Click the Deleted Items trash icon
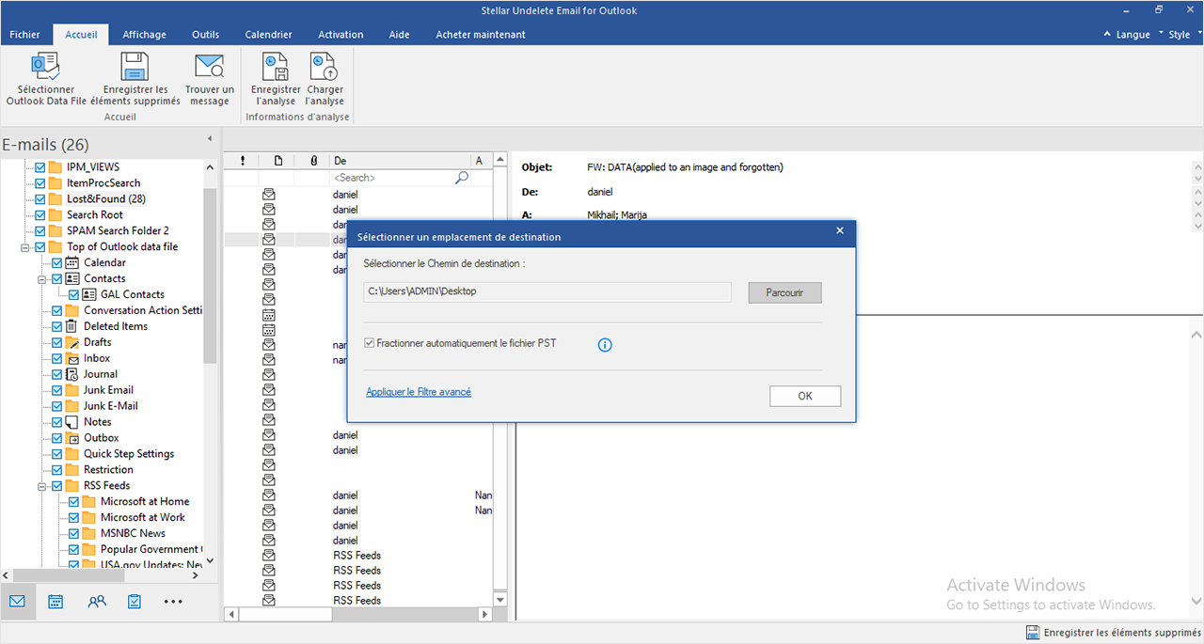The image size is (1204, 644). coord(72,326)
